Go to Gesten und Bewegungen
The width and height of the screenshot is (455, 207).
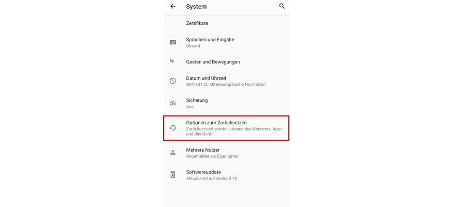pyautogui.click(x=213, y=62)
